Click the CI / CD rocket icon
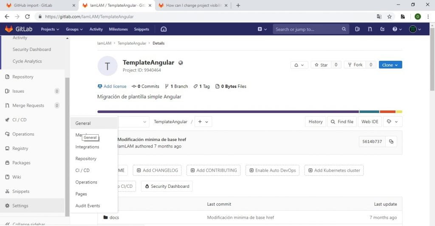 pyautogui.click(x=7, y=120)
